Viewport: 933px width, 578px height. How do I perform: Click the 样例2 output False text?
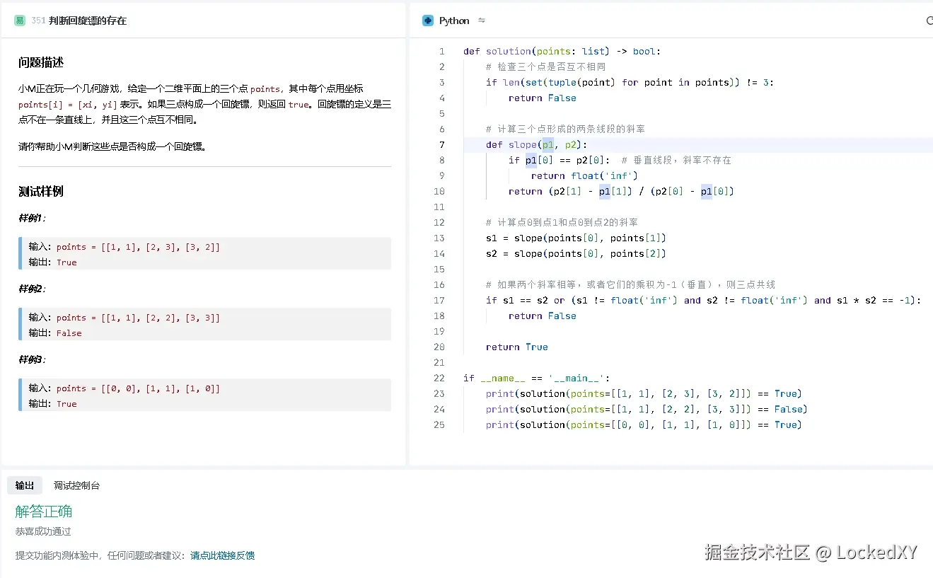pyautogui.click(x=69, y=333)
